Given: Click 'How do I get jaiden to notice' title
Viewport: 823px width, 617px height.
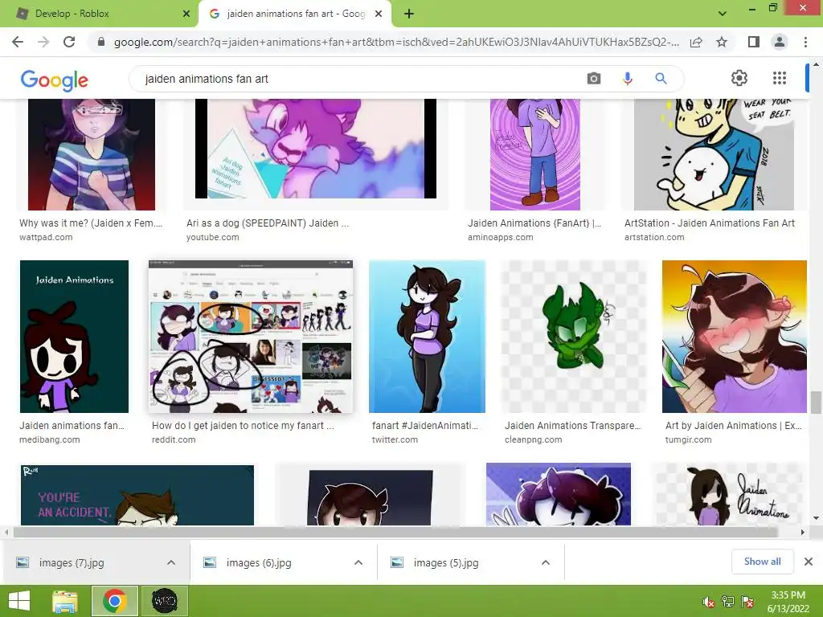Looking at the screenshot, I should pos(243,426).
